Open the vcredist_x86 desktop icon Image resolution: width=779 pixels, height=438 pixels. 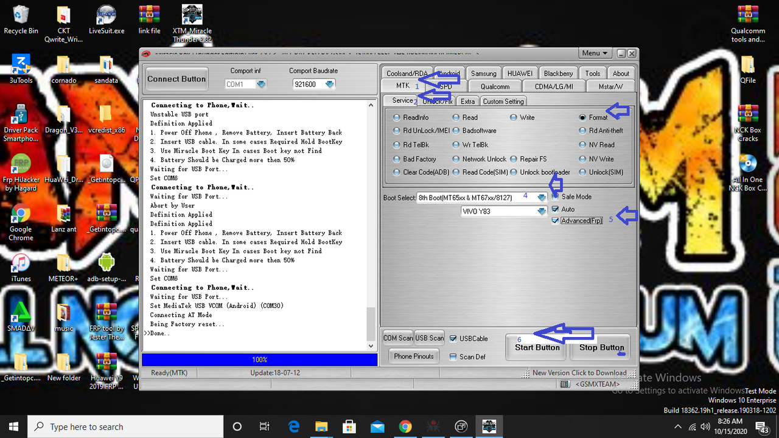coord(107,119)
